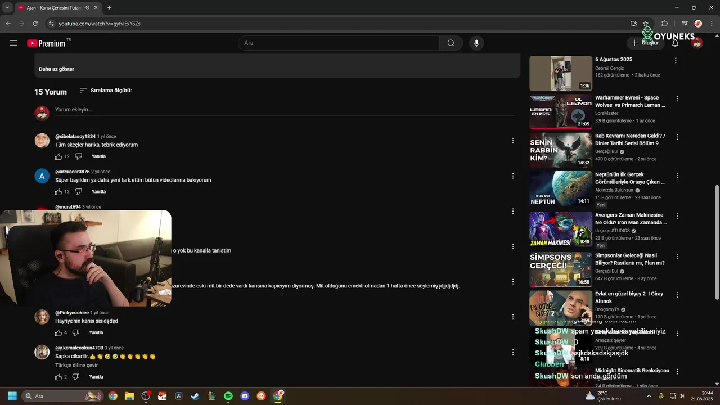Open Steam from the taskbar
The image size is (720, 405).
[195, 396]
